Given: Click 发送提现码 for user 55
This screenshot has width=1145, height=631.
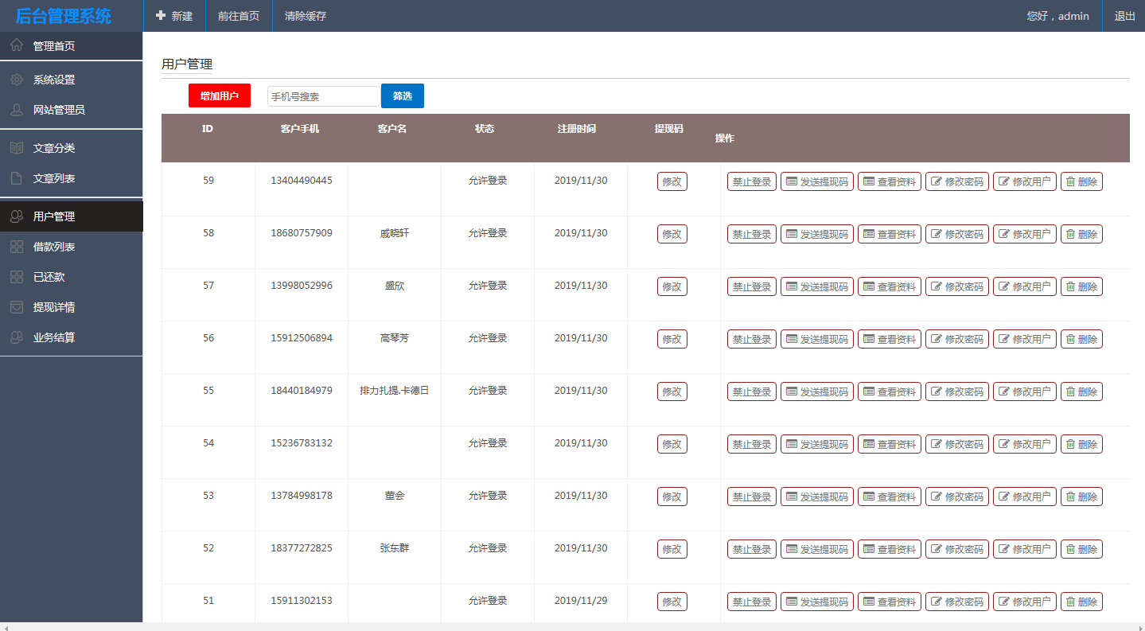Looking at the screenshot, I should point(817,391).
